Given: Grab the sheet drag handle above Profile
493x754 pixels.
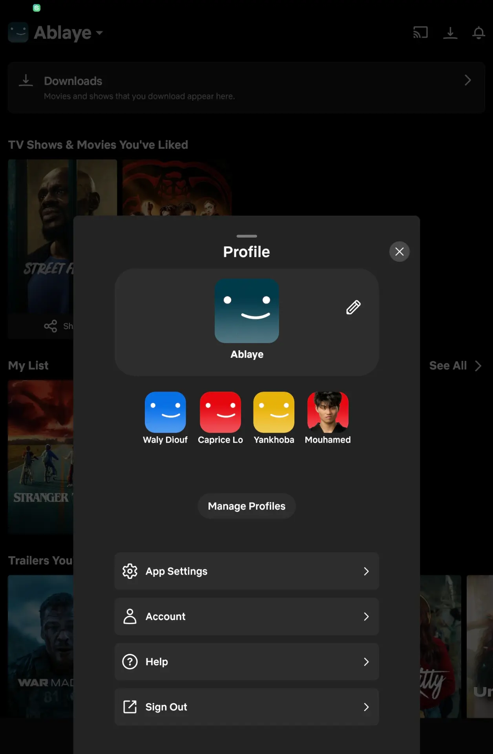Looking at the screenshot, I should (246, 236).
